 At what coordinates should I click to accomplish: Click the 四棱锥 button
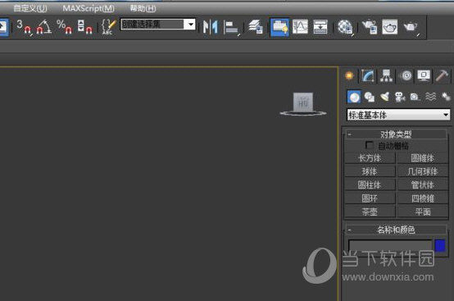click(x=422, y=198)
